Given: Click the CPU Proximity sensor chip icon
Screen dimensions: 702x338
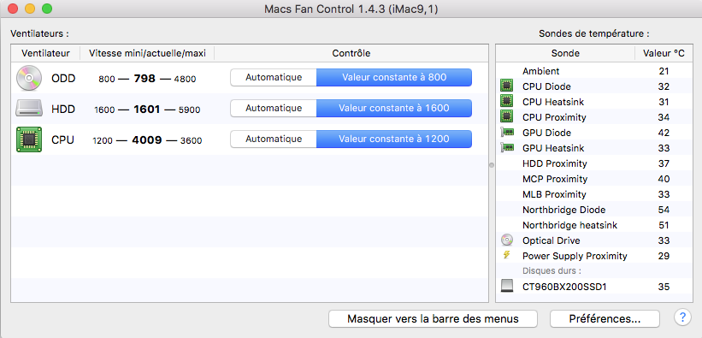Looking at the screenshot, I should (506, 117).
